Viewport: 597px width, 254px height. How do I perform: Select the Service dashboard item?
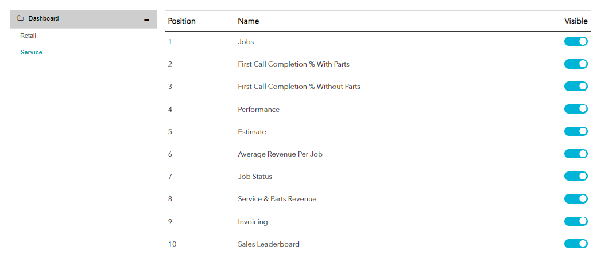click(x=31, y=52)
